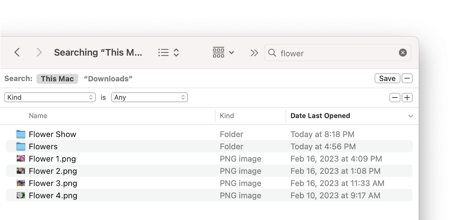451x220 pixels.
Task: Show more toolbar items via double chevron
Action: 254,53
